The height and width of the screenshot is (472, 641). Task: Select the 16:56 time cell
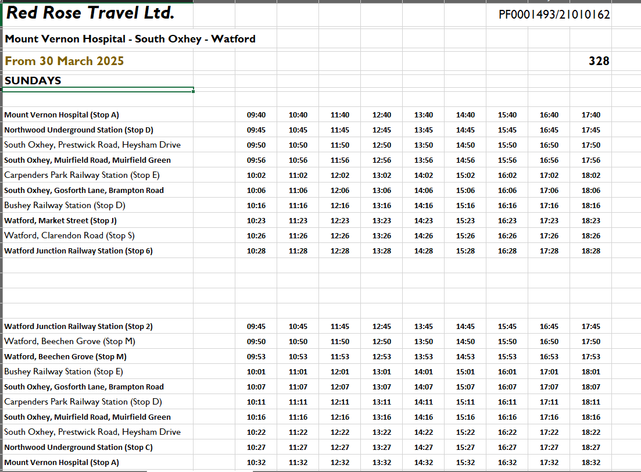(549, 160)
